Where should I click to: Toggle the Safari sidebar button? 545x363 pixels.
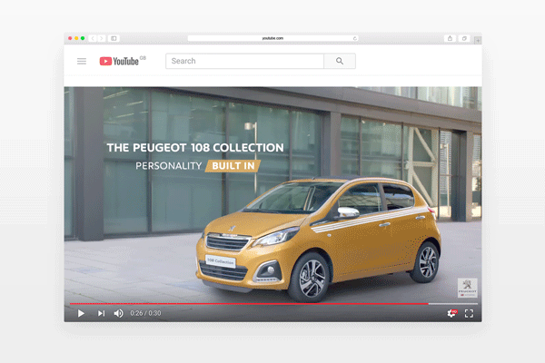pyautogui.click(x=114, y=38)
